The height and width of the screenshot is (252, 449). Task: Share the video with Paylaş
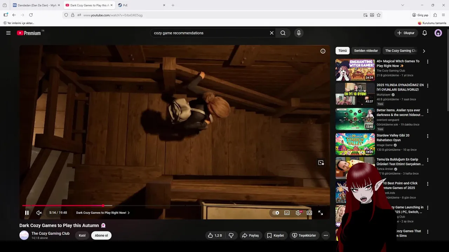click(x=251, y=236)
